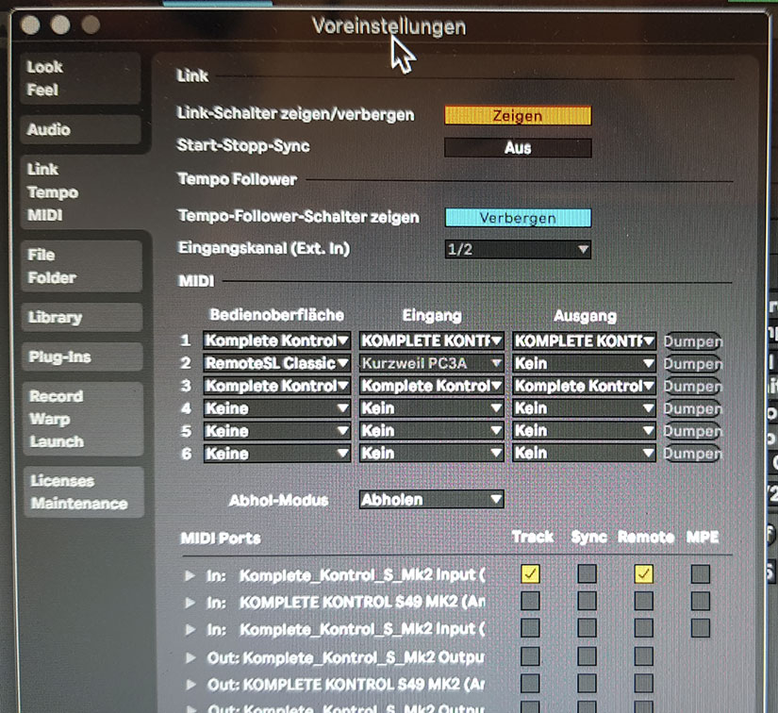The image size is (778, 713).
Task: Open the Kurzweil PC3A input dropdown
Action: [x=431, y=363]
